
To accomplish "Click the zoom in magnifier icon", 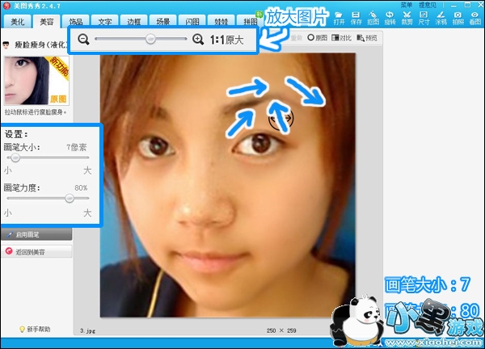I will (x=198, y=40).
